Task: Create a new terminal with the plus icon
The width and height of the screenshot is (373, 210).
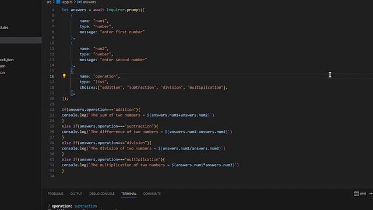Action: (x=371, y=194)
